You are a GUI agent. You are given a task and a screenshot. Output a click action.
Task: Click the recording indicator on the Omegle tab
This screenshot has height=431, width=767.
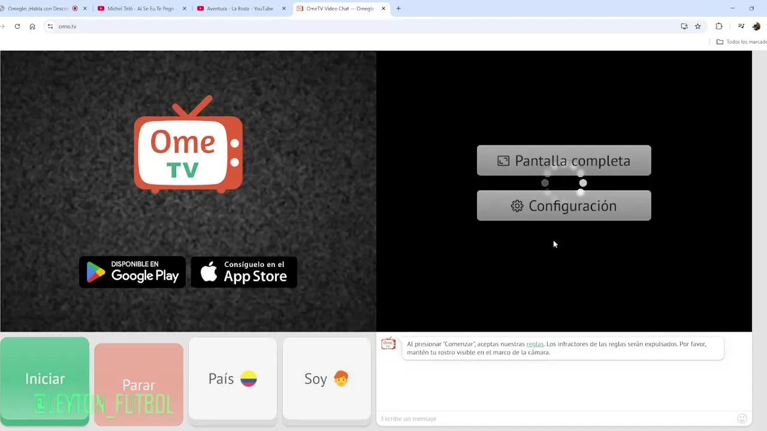click(x=75, y=8)
